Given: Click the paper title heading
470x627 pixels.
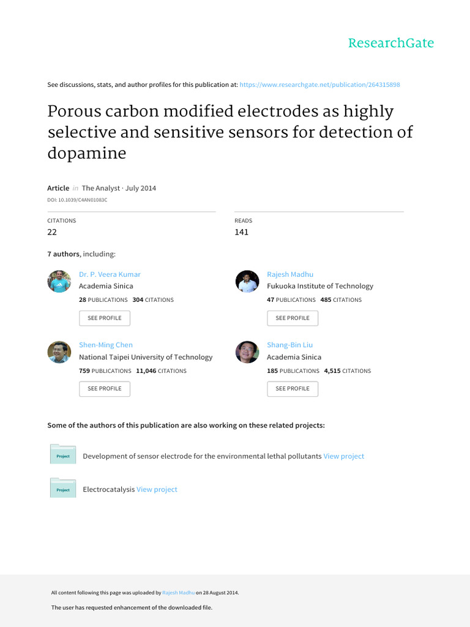Looking at the screenshot, I should pos(229,132).
